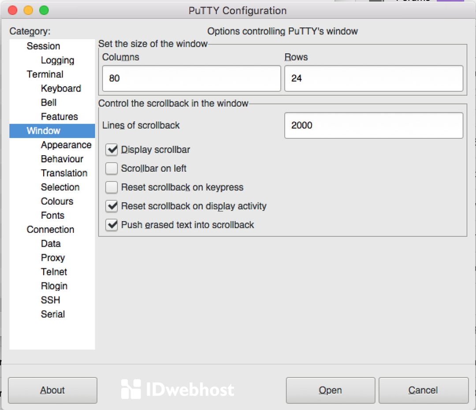The width and height of the screenshot is (476, 410).
Task: Open the Logging category
Action: pyautogui.click(x=57, y=60)
